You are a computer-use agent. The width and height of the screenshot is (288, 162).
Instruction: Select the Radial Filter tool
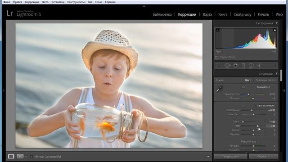point(251,66)
